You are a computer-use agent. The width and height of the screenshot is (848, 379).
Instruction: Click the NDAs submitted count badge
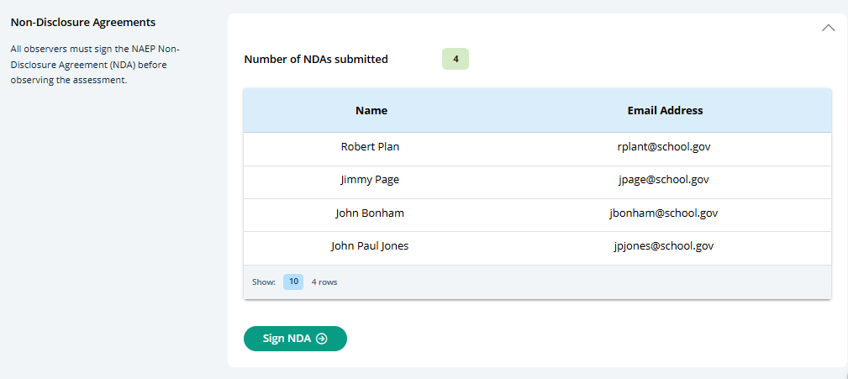[x=456, y=59]
